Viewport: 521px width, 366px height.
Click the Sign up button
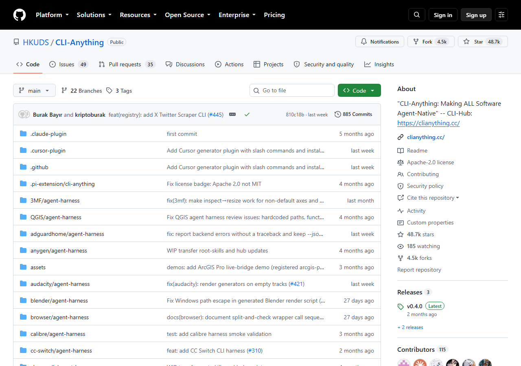pyautogui.click(x=476, y=15)
